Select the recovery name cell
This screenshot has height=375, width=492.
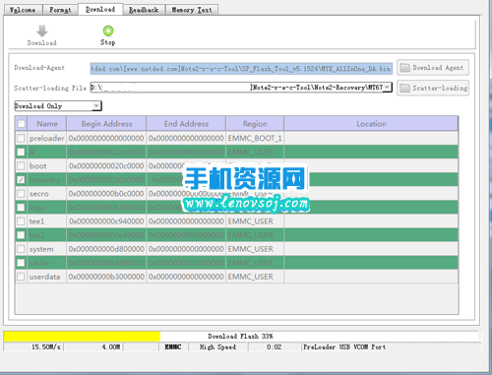pyautogui.click(x=47, y=180)
